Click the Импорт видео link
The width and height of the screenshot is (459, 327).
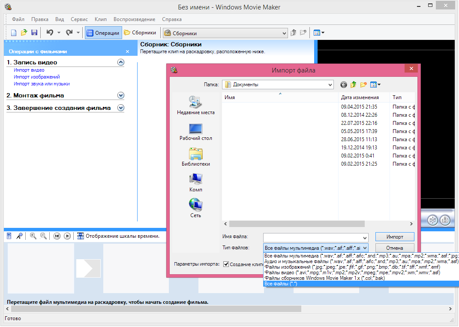click(29, 70)
